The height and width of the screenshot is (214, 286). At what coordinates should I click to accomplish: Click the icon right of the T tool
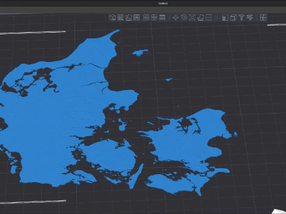coord(250,17)
